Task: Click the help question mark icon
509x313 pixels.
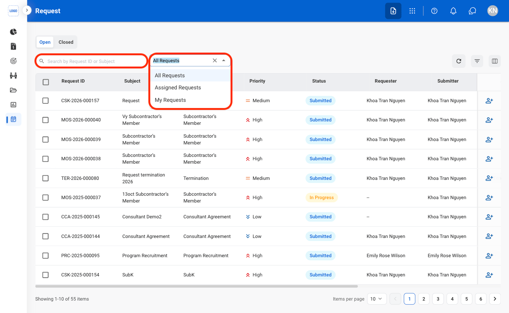Action: coord(434,11)
